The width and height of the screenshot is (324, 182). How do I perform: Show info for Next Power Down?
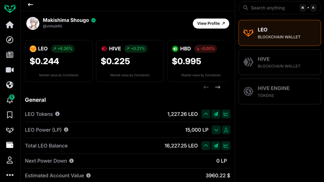71,161
